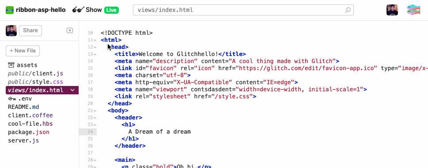Click the 'contsdasdent' attribute on line 18
Screen dimensions: 428x168
point(213,90)
